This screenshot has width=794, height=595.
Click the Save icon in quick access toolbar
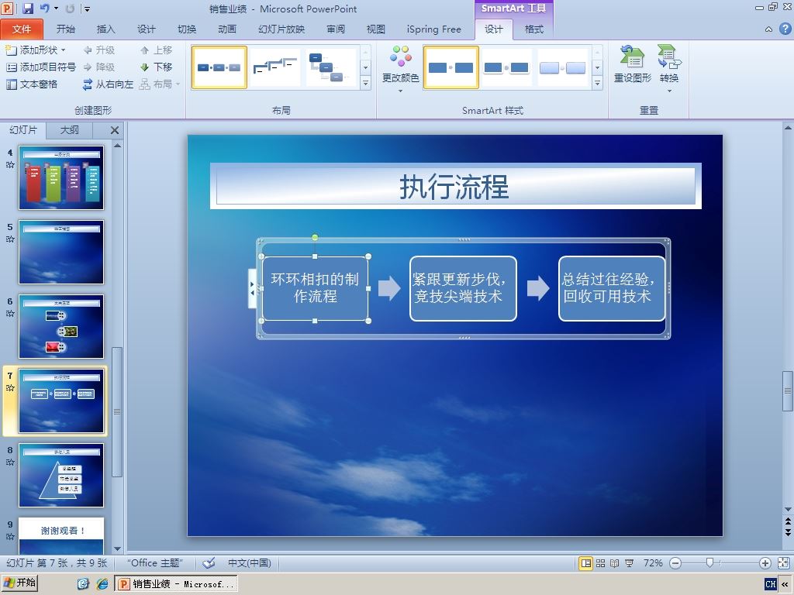(28, 9)
